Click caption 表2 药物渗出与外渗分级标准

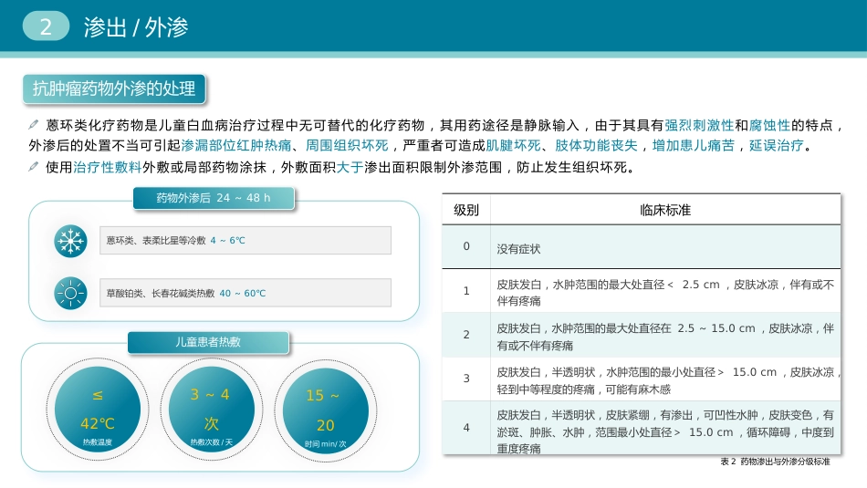click(x=775, y=462)
